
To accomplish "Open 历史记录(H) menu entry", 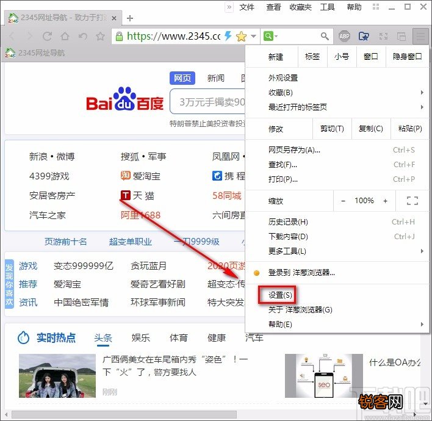I will pos(337,222).
